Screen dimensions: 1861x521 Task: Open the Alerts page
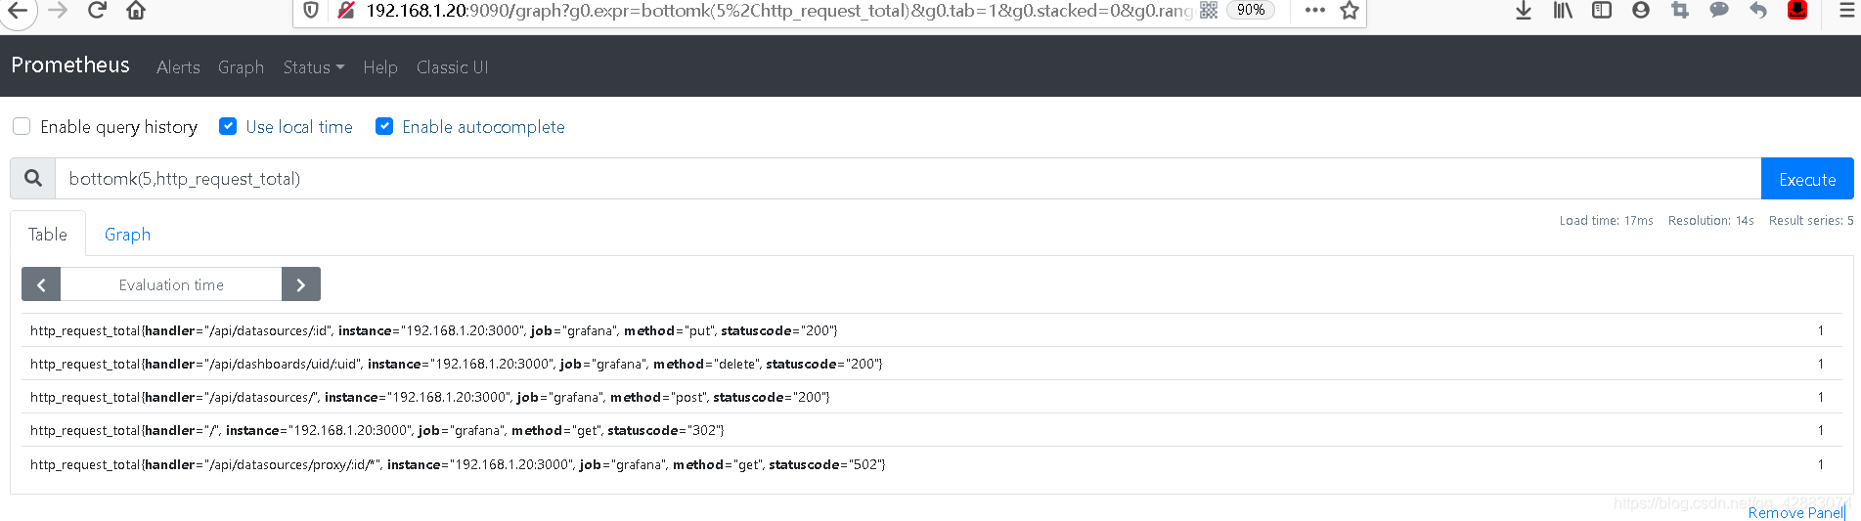tap(178, 66)
